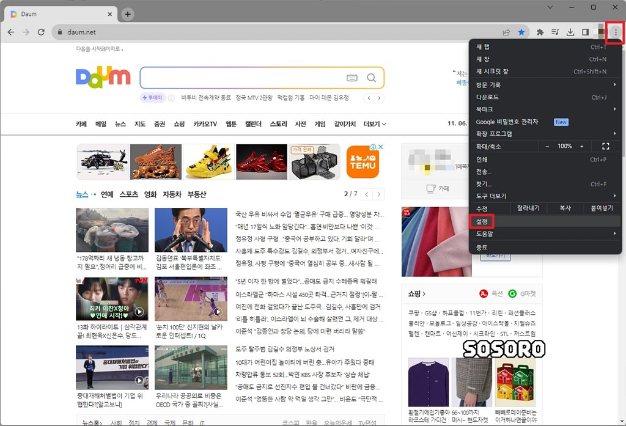
Task: Open 설정 in Chrome menu
Action: click(545, 221)
